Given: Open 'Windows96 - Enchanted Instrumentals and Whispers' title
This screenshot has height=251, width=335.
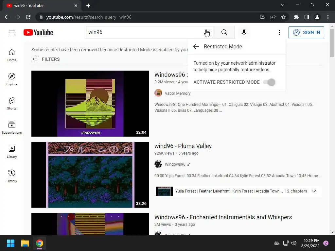Looking at the screenshot, I should click(x=223, y=217).
